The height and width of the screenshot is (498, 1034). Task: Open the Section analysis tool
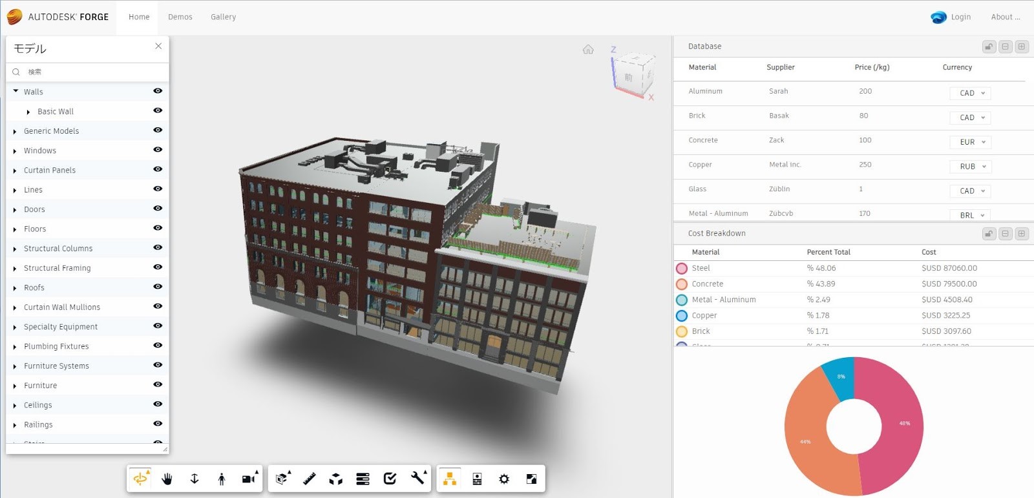(282, 479)
